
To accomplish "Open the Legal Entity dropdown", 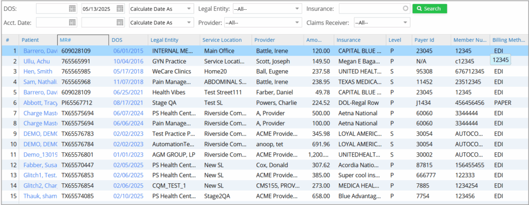I will pos(267,9).
